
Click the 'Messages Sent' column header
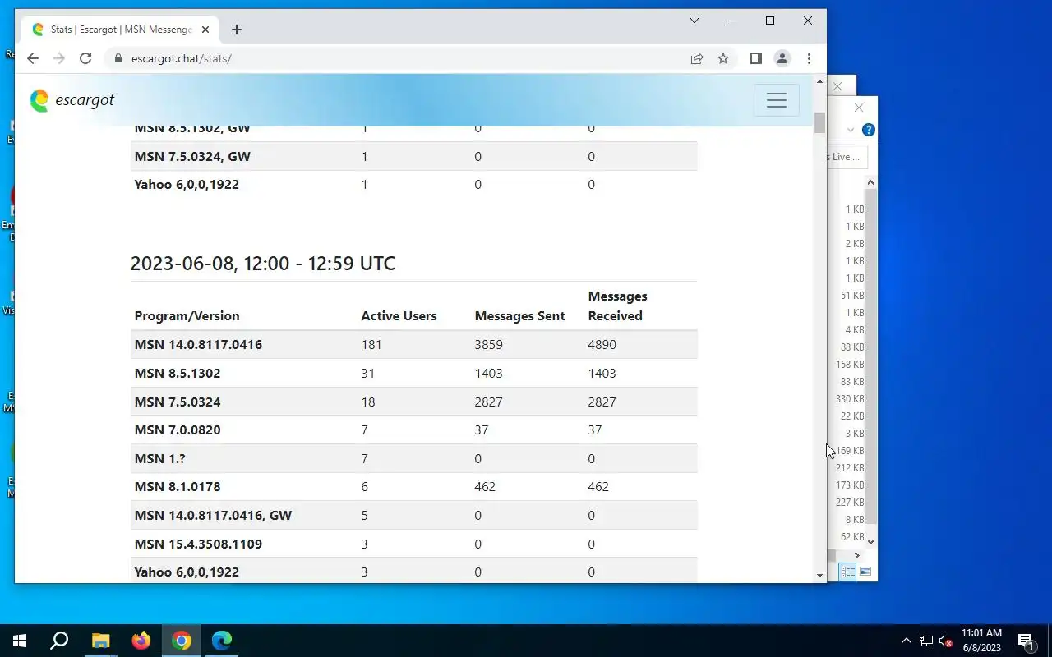[x=519, y=316]
